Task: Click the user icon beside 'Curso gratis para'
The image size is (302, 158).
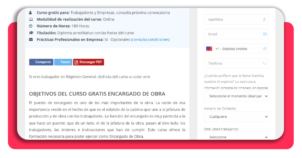Action: point(30,13)
